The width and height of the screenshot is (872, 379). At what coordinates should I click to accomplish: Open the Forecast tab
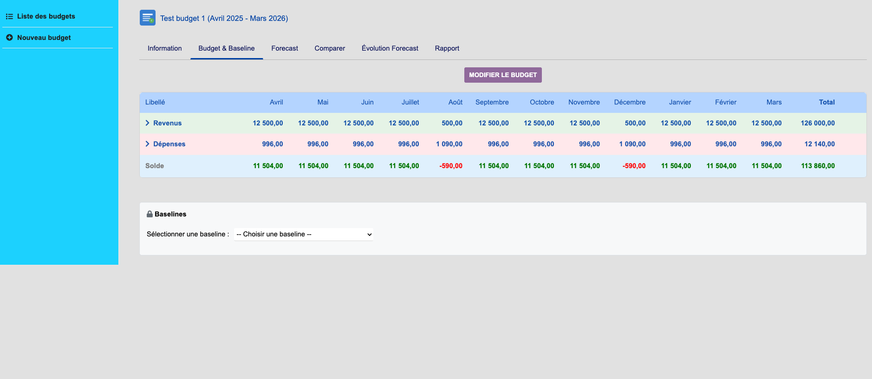[285, 48]
